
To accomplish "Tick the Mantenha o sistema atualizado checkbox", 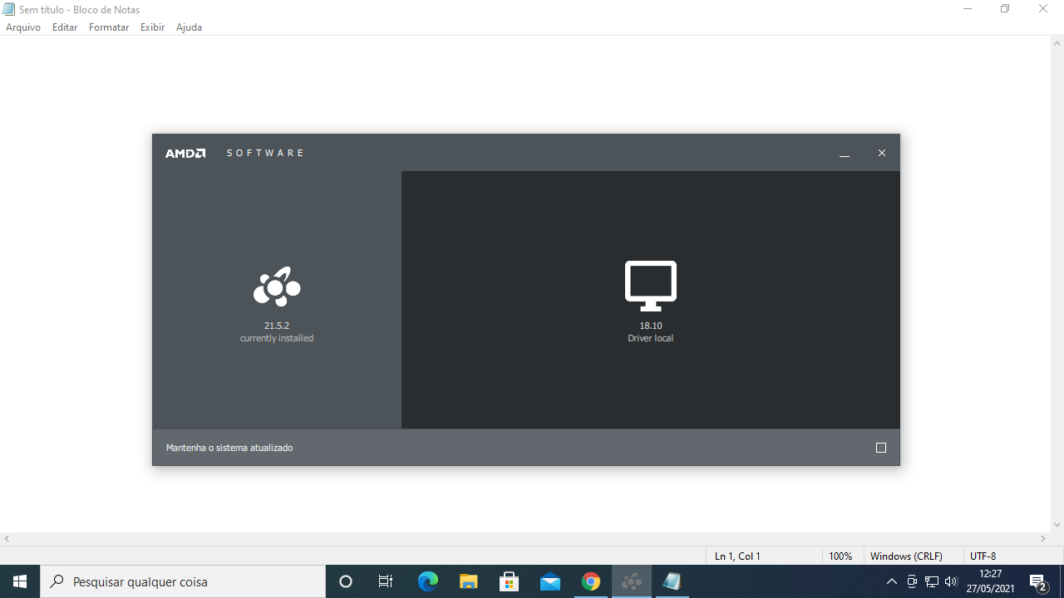I will click(881, 448).
